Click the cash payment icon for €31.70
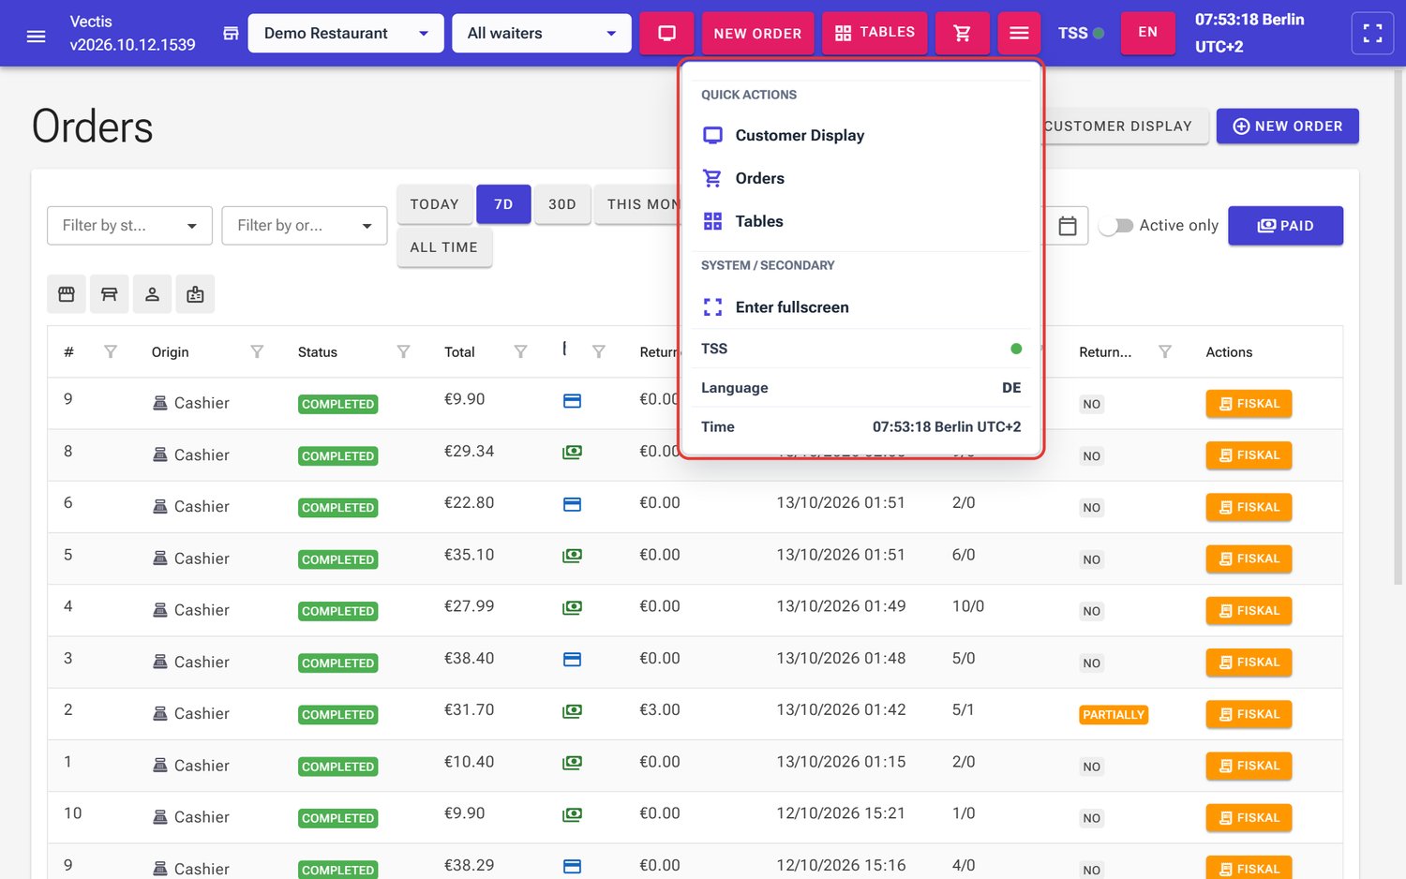 (572, 711)
